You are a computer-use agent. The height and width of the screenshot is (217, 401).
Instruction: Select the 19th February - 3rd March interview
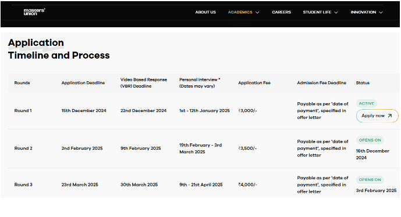point(200,149)
